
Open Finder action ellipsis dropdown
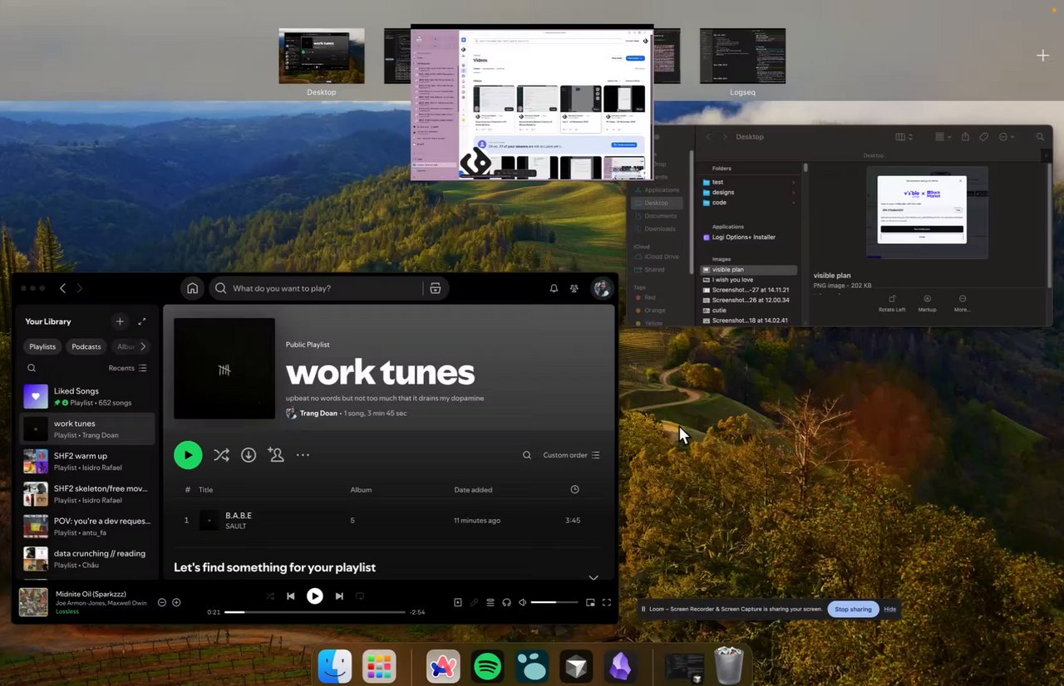(1007, 137)
